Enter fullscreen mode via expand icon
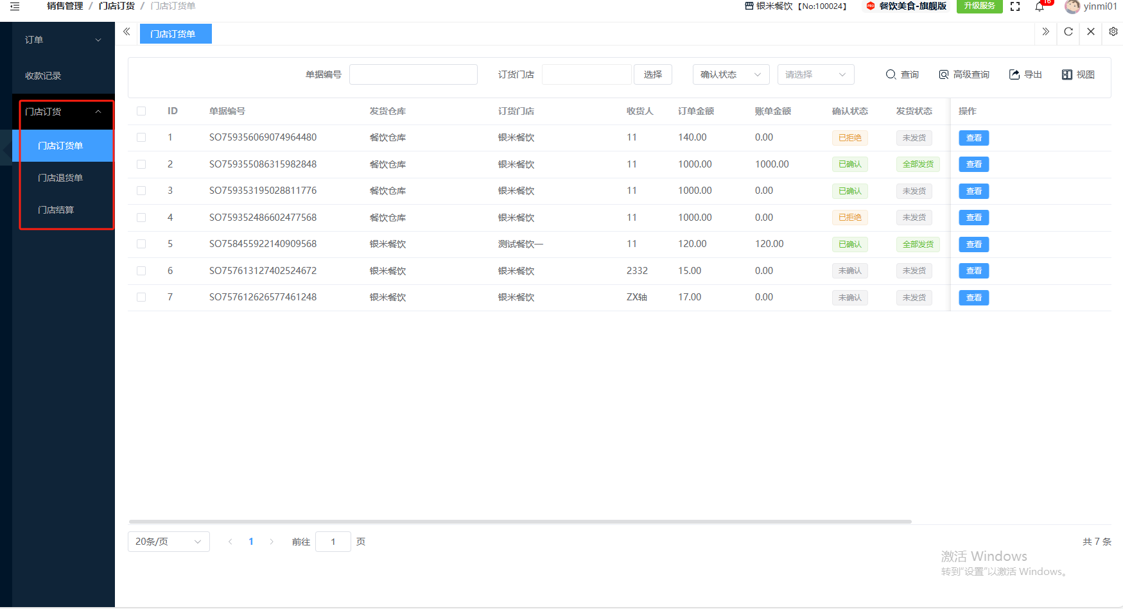Image resolution: width=1123 pixels, height=609 pixels. [1015, 6]
